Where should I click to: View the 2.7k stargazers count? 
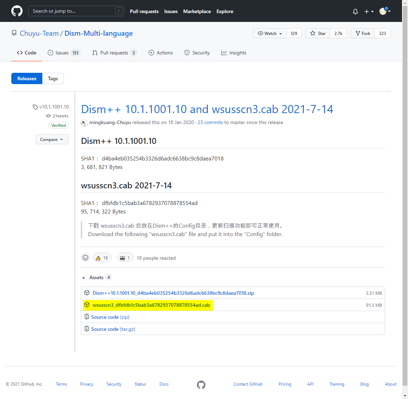point(338,33)
